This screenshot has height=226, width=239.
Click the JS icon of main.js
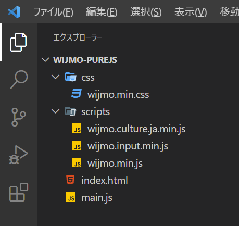click(70, 197)
